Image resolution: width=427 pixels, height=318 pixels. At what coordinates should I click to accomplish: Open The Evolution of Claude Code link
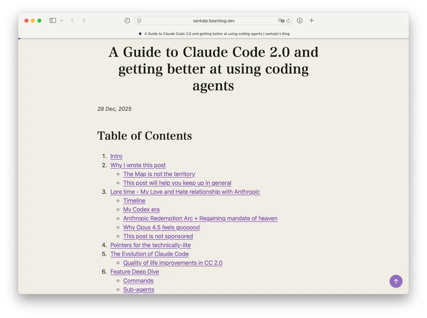[x=149, y=254]
